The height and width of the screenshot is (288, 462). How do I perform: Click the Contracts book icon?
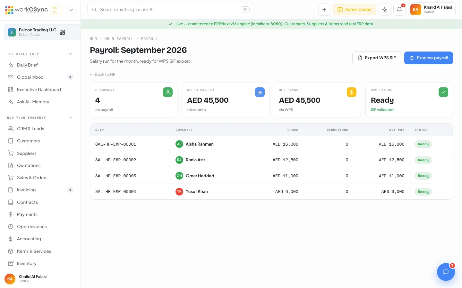coord(11,202)
